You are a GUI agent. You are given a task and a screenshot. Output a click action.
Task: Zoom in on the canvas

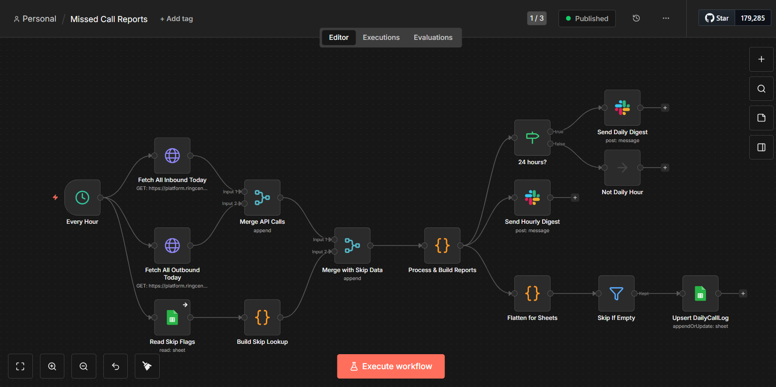point(52,366)
